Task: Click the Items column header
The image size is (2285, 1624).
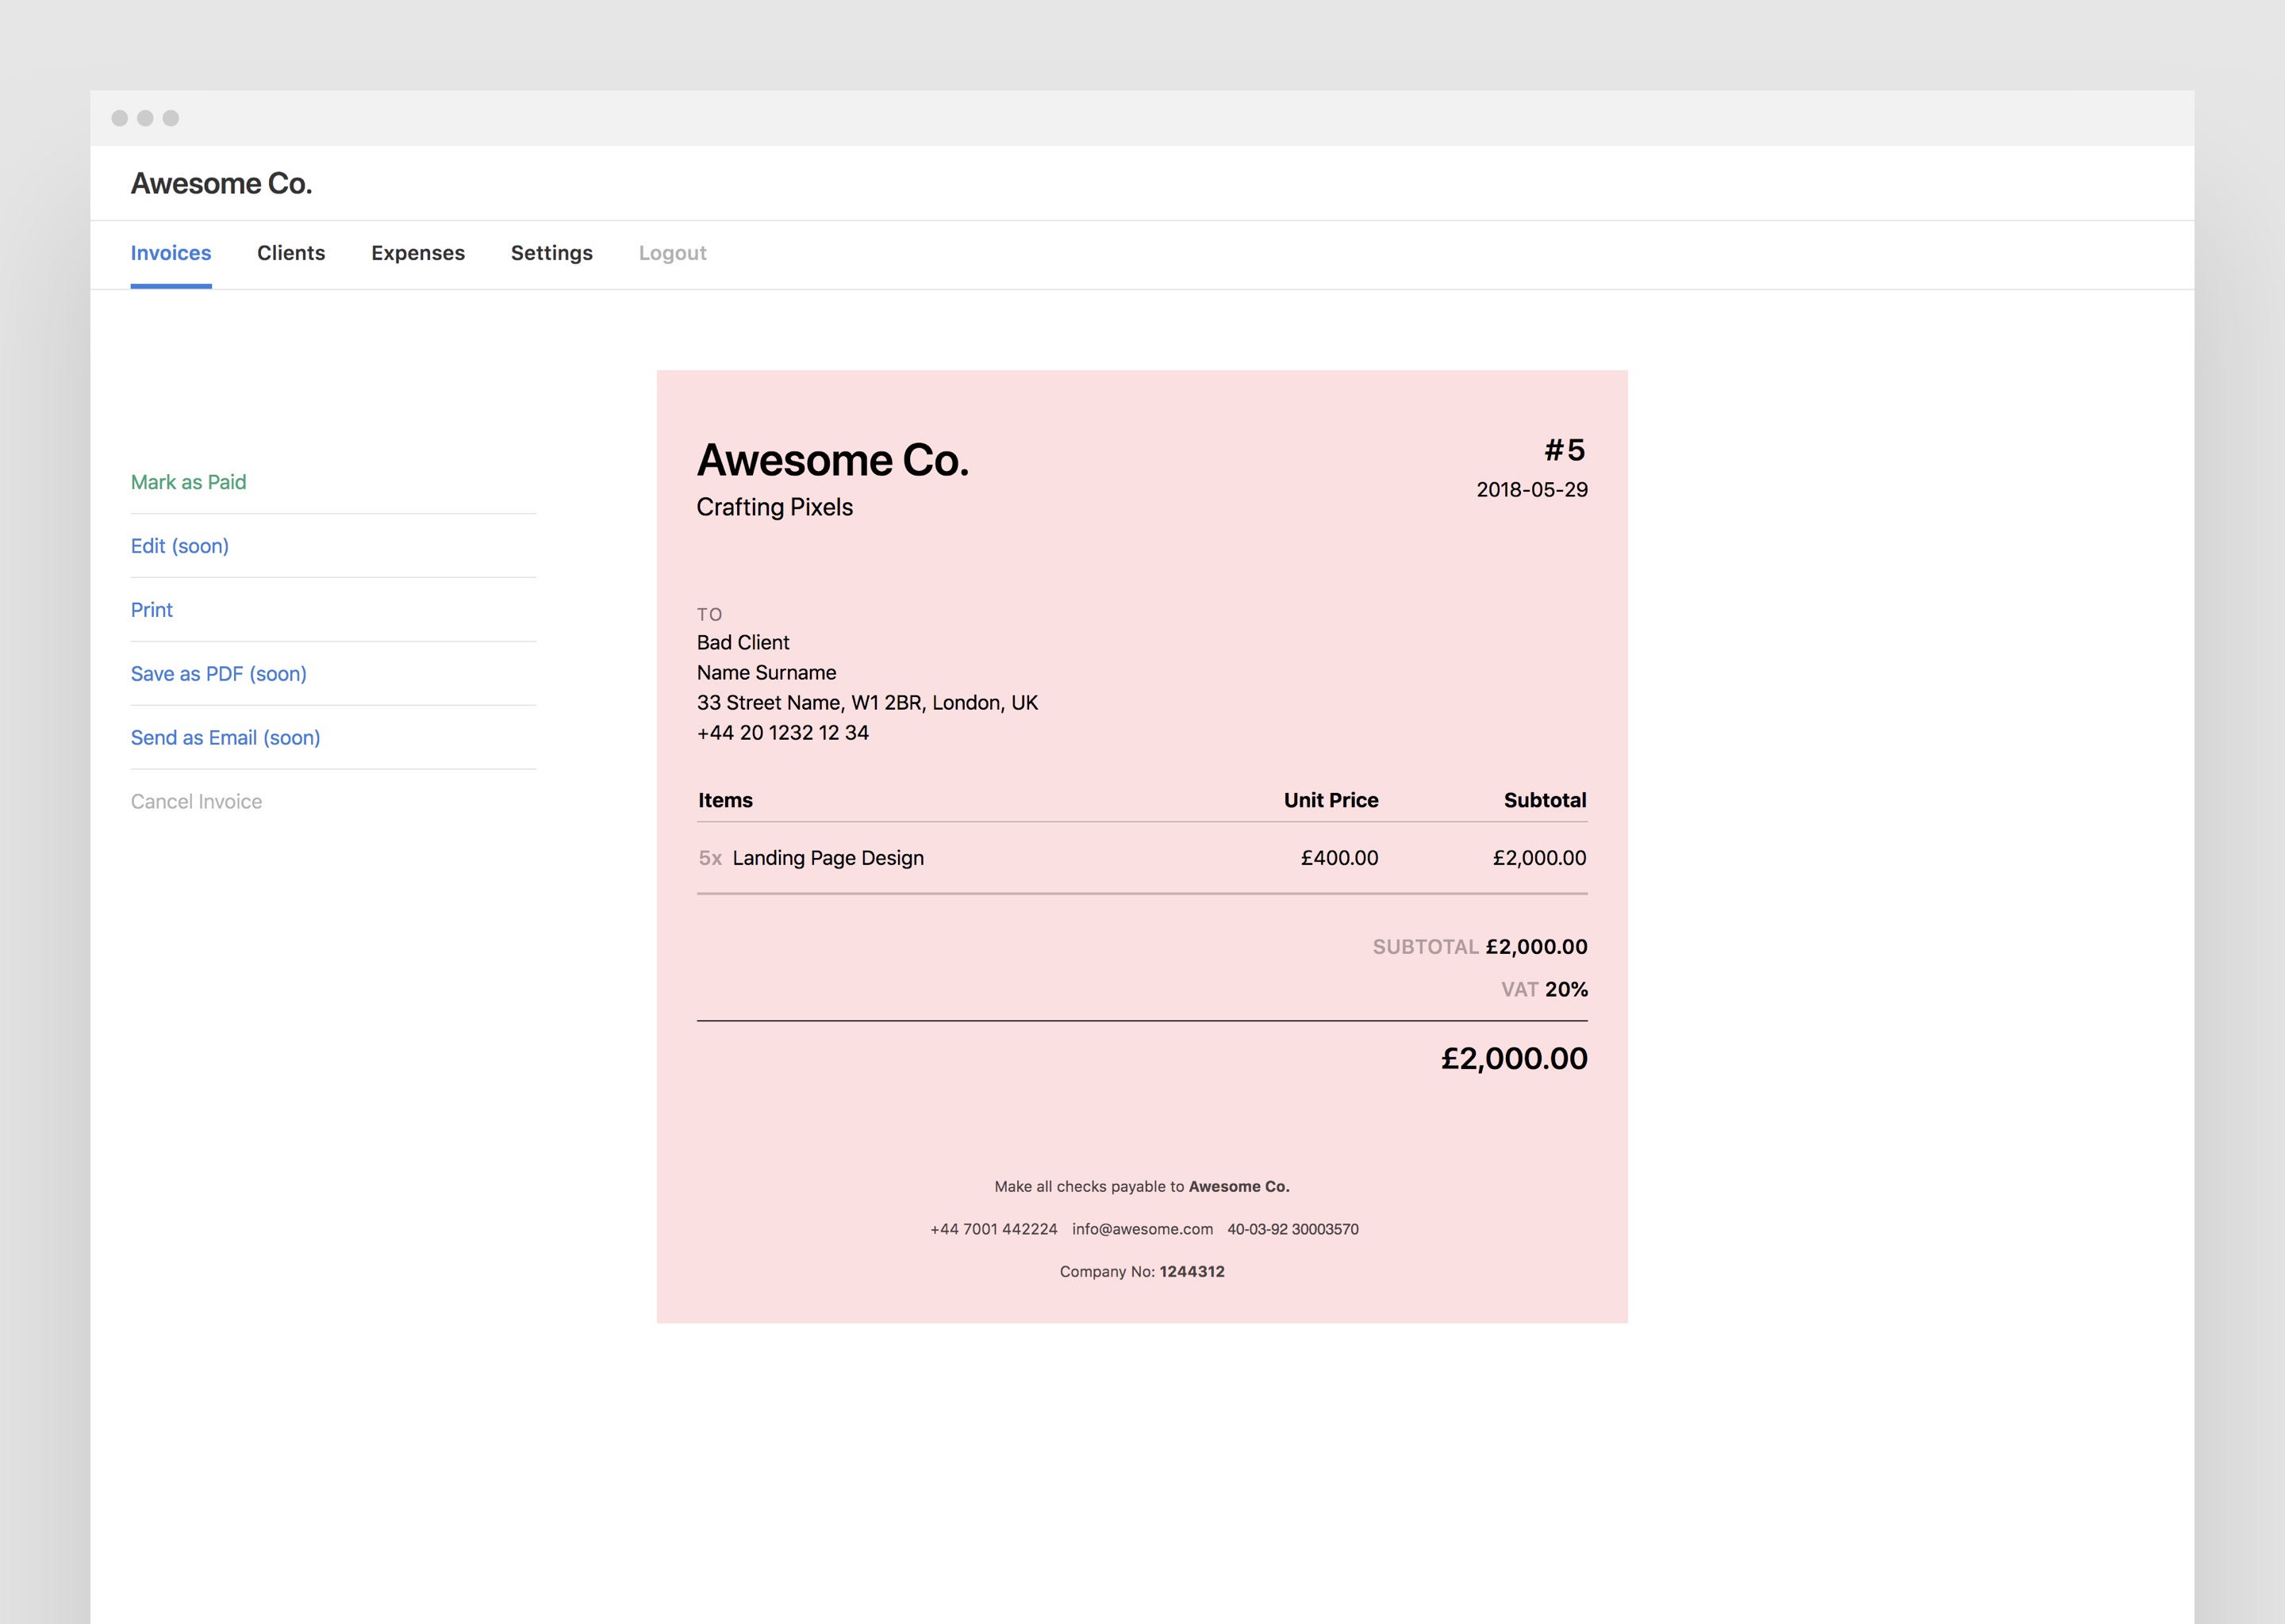Action: pos(725,800)
